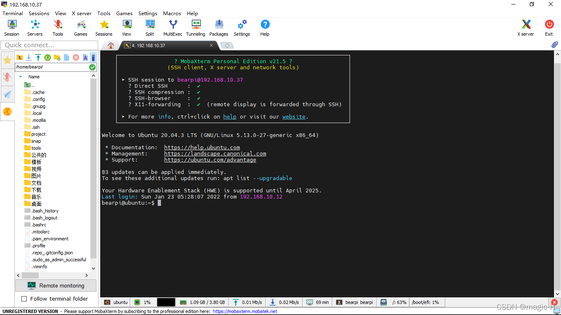Open the sidebar Macros paper-plane tab

click(x=7, y=94)
